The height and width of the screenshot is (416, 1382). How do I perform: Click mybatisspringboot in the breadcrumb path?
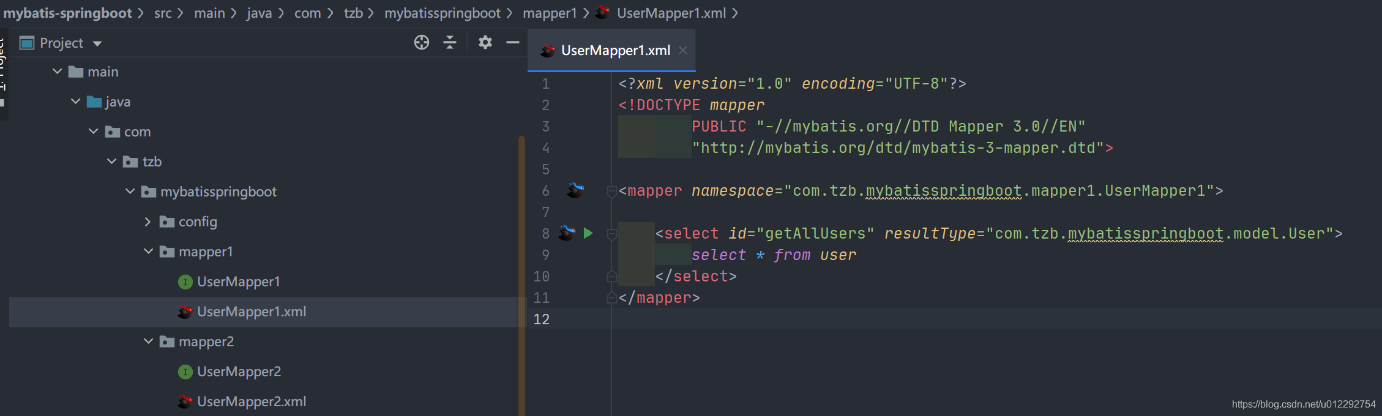click(x=443, y=13)
